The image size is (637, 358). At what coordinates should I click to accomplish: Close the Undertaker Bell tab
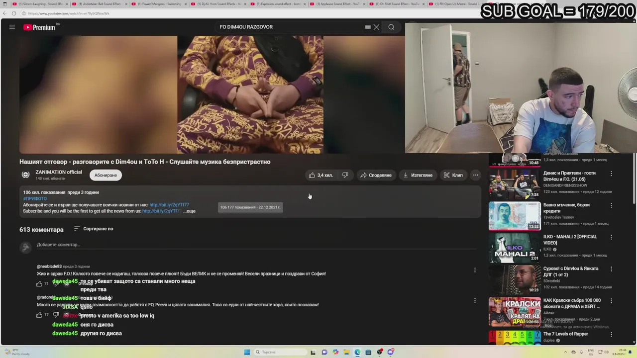pyautogui.click(x=126, y=4)
